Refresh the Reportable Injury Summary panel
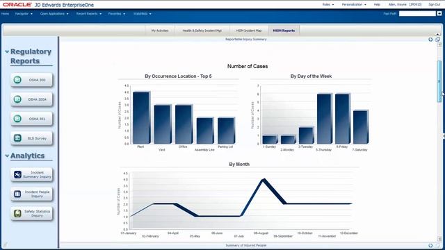The height and width of the screenshot is (250, 445). 430,40
